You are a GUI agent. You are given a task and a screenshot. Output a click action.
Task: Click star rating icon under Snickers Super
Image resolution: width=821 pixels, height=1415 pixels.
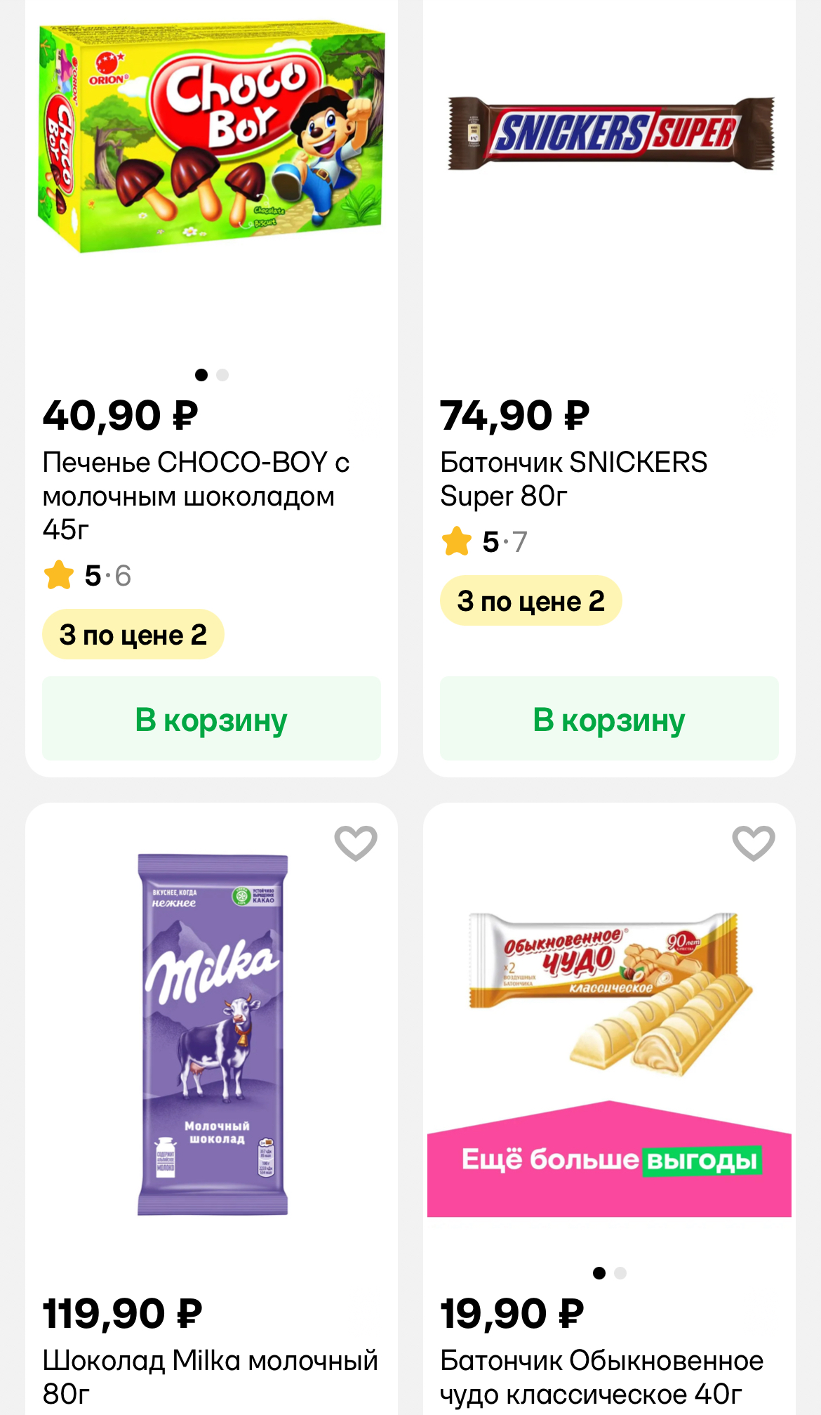457,541
